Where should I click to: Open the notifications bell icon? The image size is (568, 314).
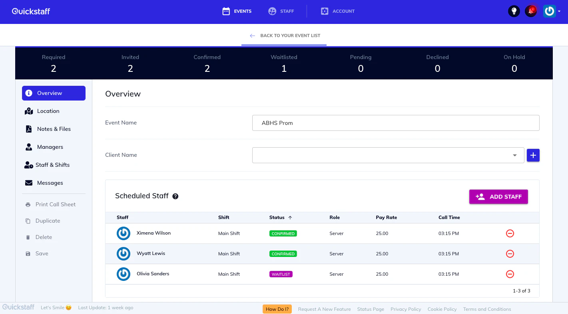(x=530, y=11)
